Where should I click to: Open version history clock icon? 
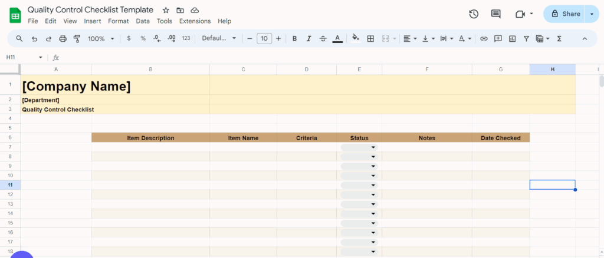click(474, 14)
